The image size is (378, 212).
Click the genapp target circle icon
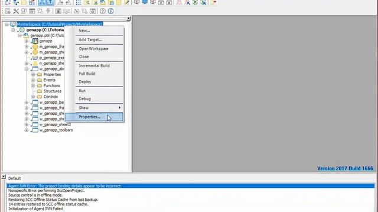[x=22, y=30]
